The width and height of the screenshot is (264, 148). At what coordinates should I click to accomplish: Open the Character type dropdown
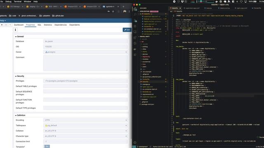[x=85, y=136]
